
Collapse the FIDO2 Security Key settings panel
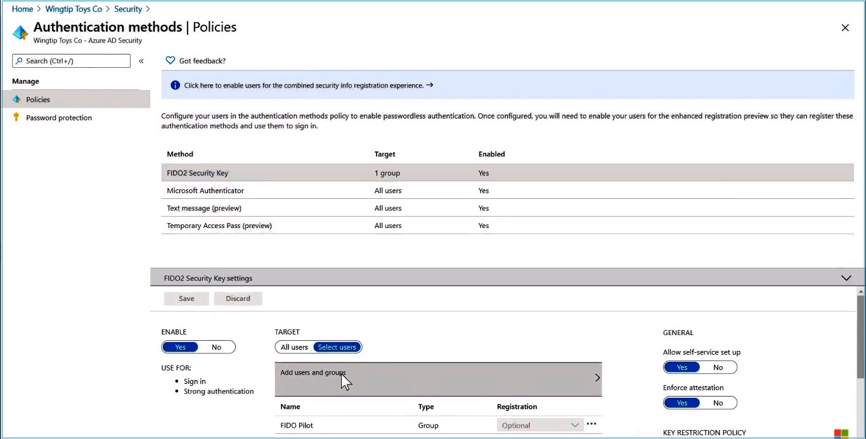pos(846,278)
